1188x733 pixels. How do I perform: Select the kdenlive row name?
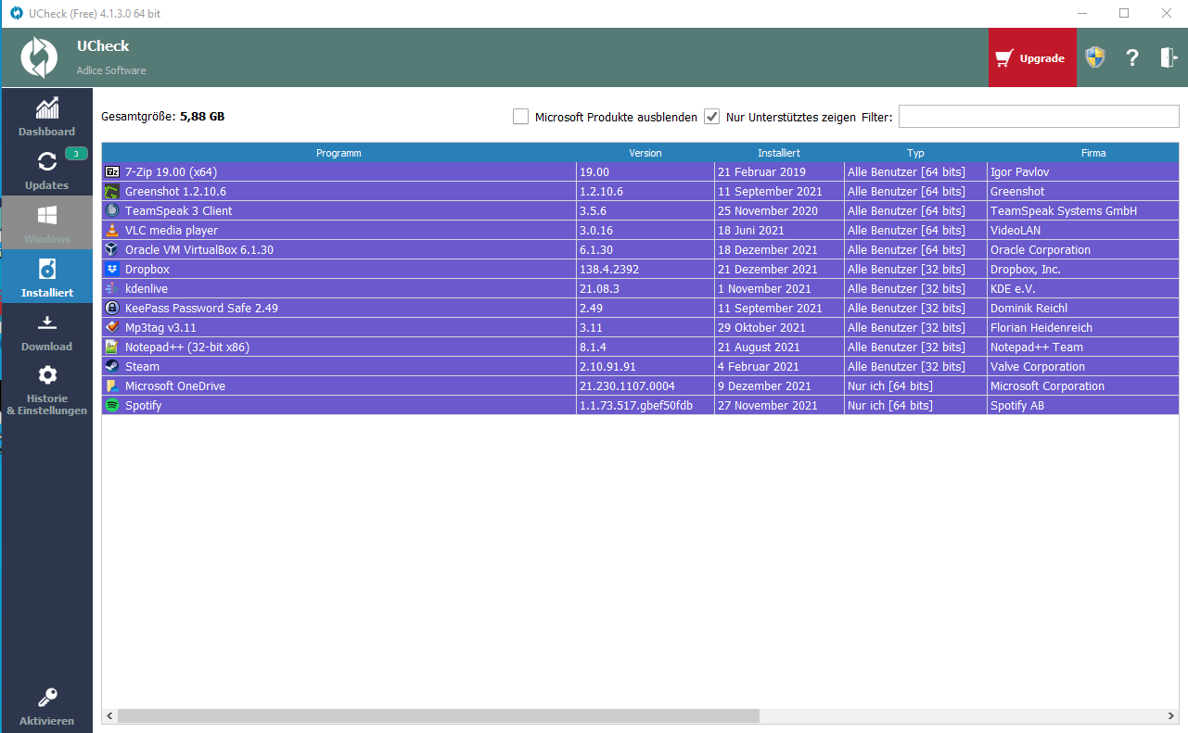[147, 289]
